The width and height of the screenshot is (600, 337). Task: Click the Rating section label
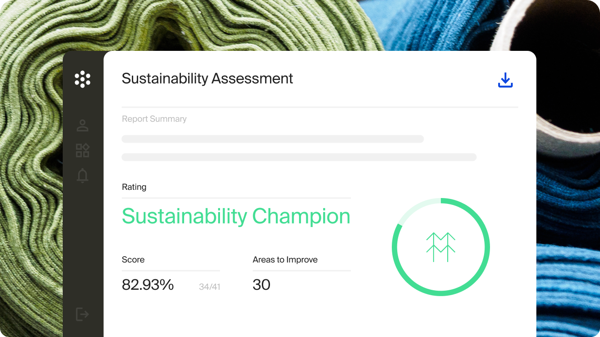[x=134, y=187]
